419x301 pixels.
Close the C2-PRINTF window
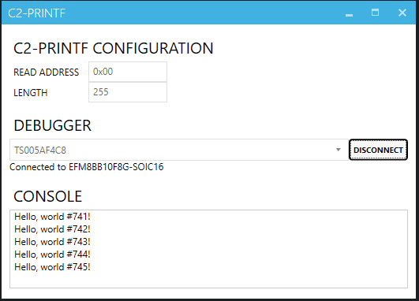coord(402,13)
